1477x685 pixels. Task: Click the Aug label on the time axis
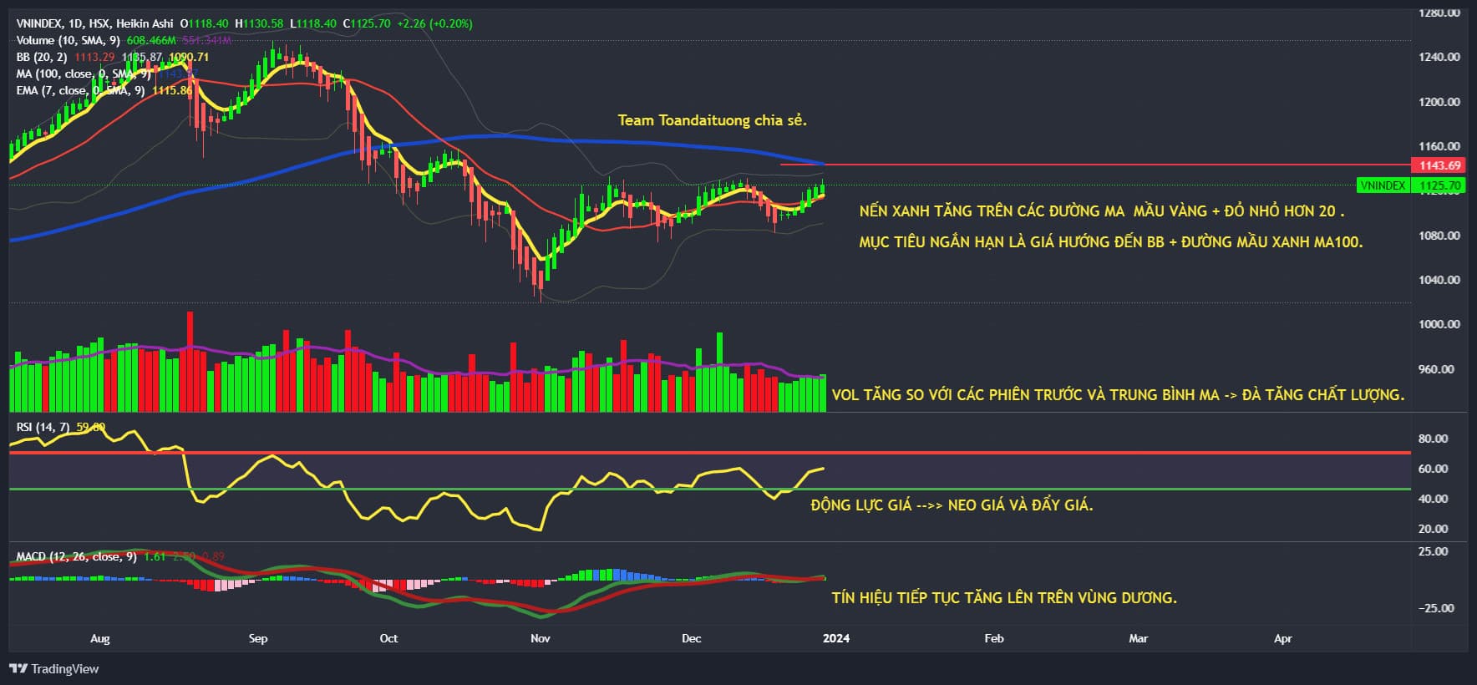coord(99,638)
